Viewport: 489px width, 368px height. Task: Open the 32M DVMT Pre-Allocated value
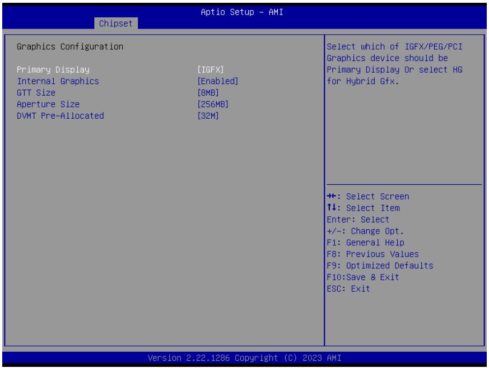pyautogui.click(x=208, y=116)
